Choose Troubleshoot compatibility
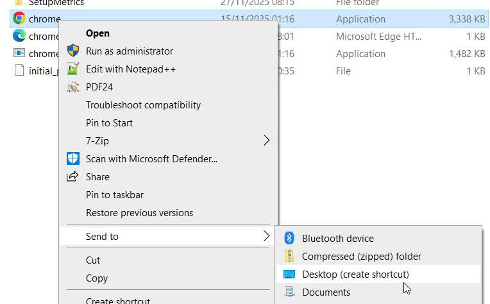 tap(143, 105)
